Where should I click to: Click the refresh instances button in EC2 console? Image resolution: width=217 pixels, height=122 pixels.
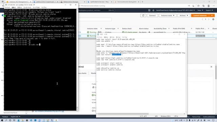pyautogui.click(x=143, y=16)
